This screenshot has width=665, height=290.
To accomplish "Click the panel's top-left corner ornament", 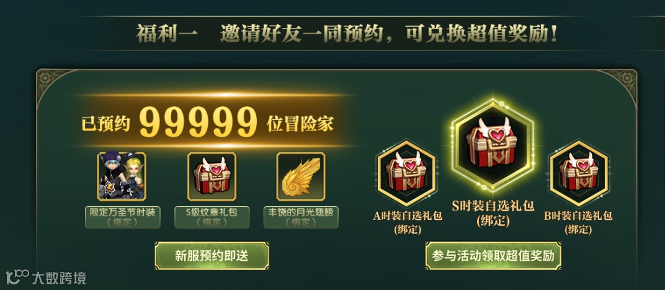I will click(51, 86).
